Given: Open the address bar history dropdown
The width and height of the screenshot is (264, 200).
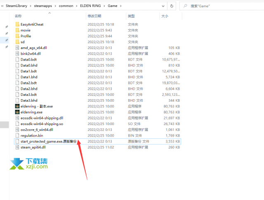Looking at the screenshot, I should (163, 6).
